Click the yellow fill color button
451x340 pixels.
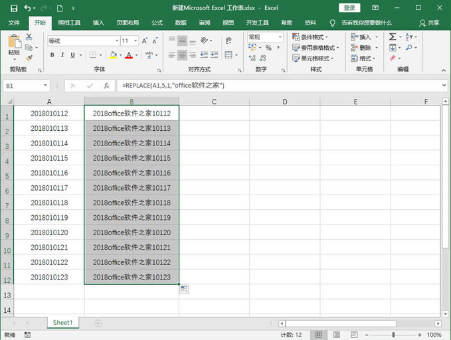(113, 56)
